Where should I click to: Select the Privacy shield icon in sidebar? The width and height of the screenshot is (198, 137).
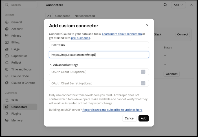[7, 36]
